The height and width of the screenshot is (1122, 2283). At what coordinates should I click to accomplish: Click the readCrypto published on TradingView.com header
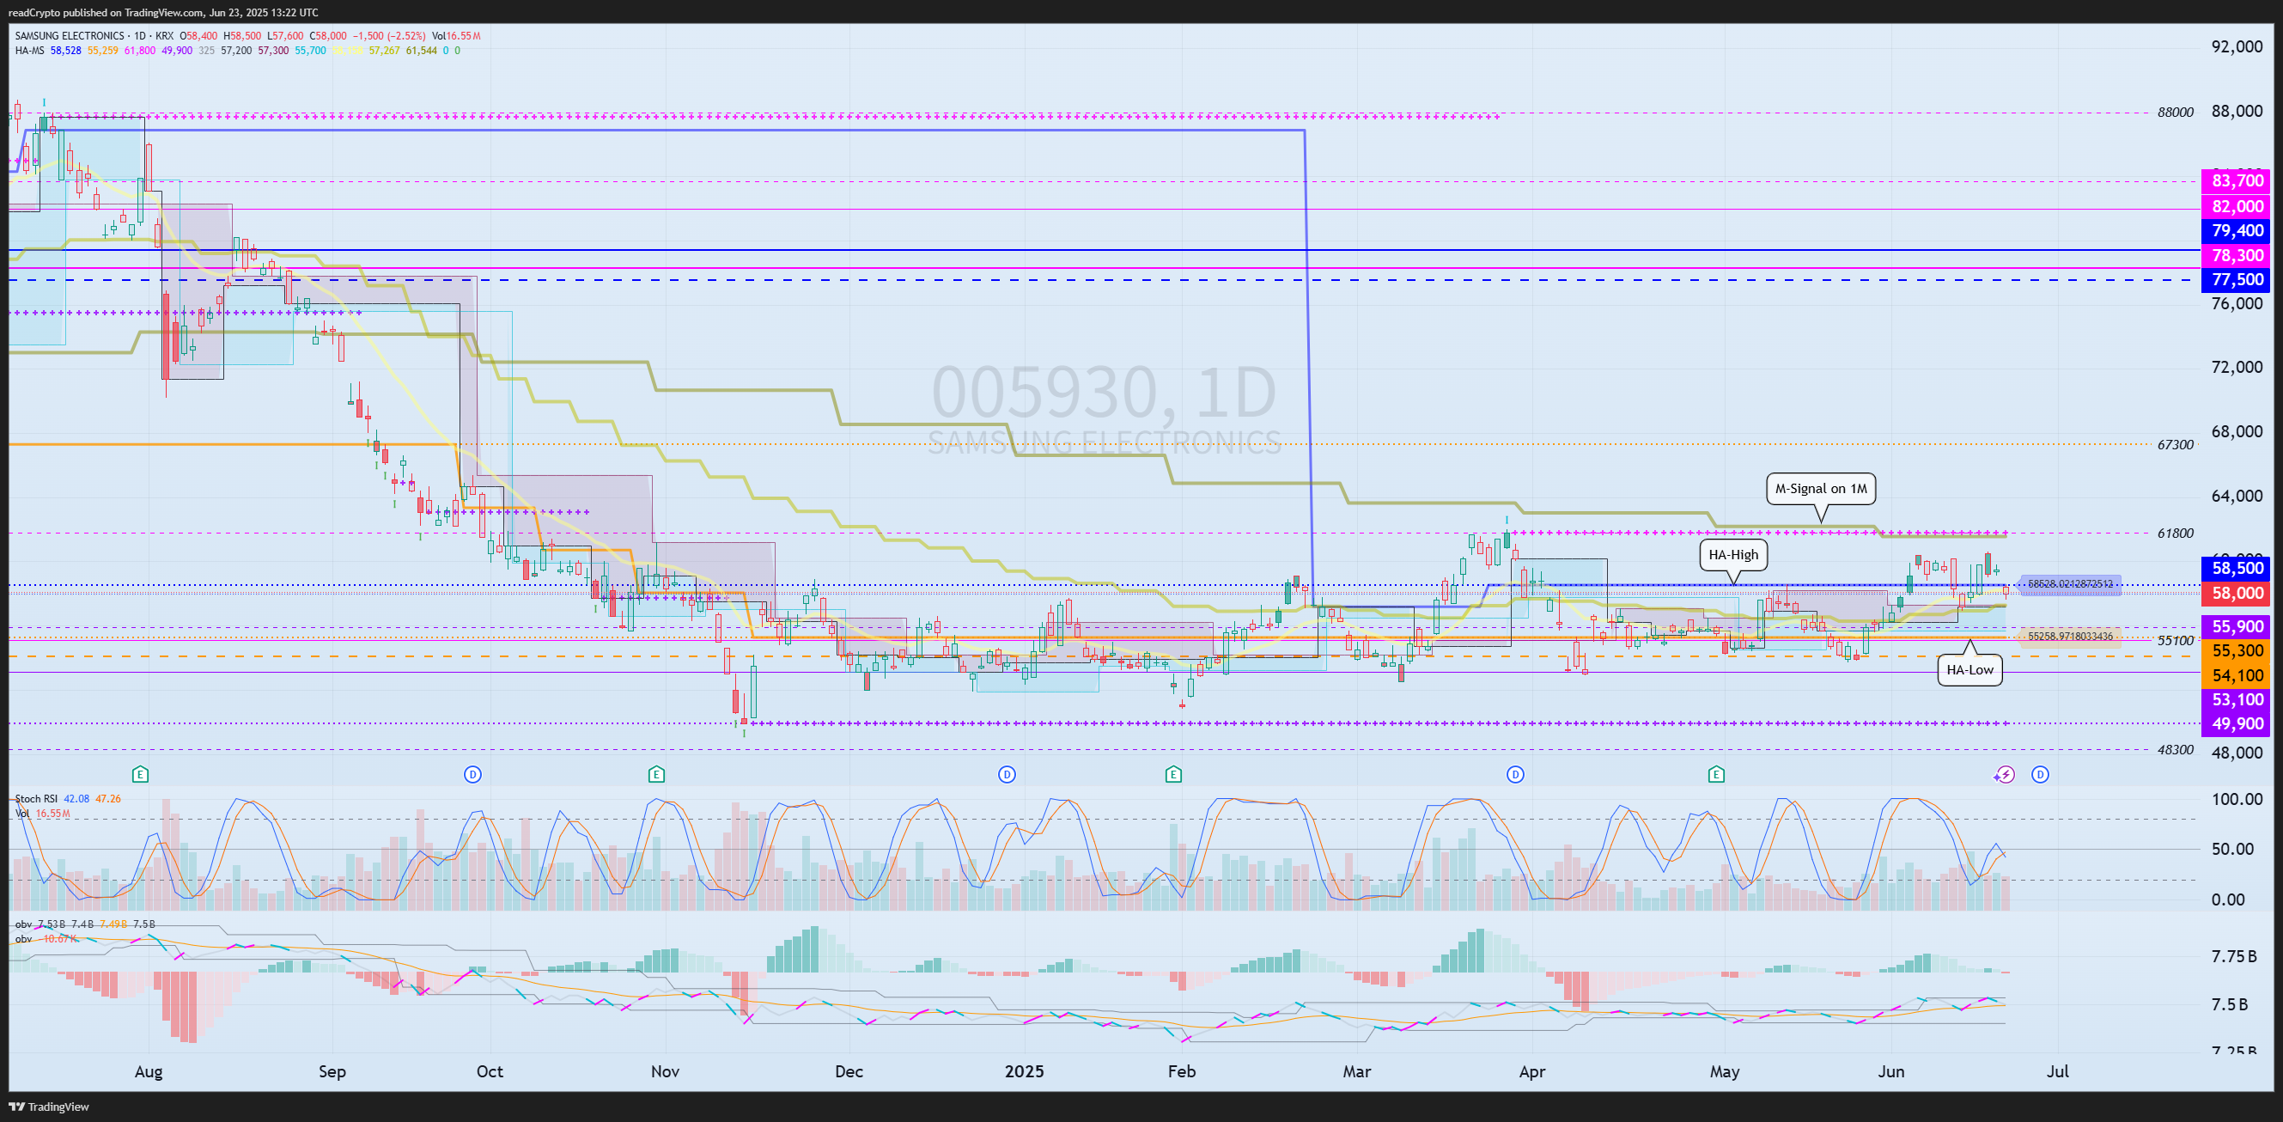[163, 12]
